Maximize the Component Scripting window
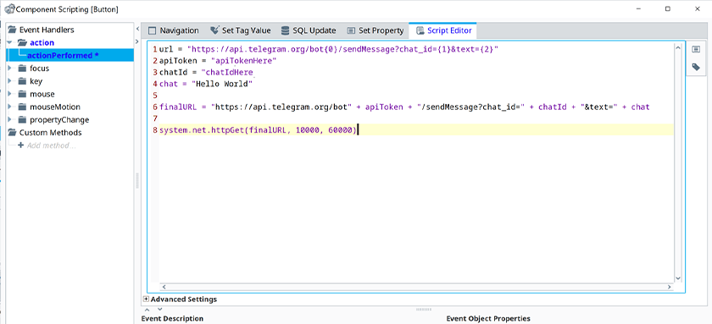 [668, 8]
